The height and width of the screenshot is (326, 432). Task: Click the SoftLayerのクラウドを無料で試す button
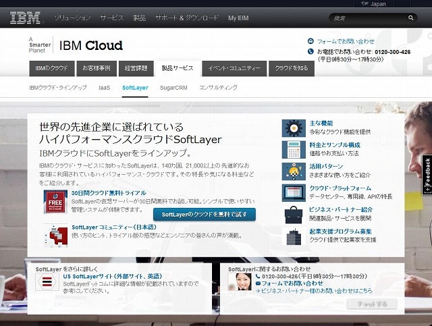point(205,215)
